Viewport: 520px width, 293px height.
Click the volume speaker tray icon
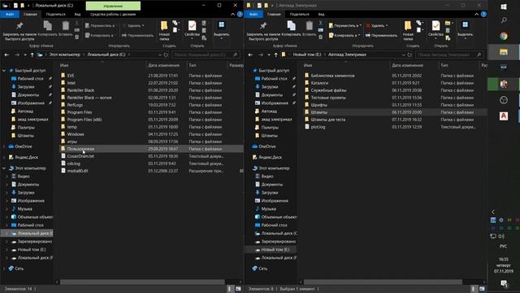501,236
